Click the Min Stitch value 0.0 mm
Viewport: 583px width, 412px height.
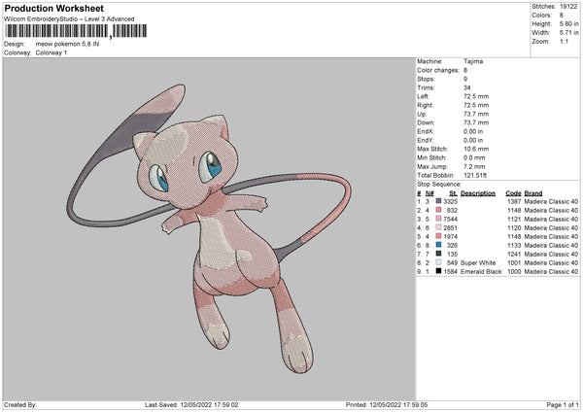474,157
